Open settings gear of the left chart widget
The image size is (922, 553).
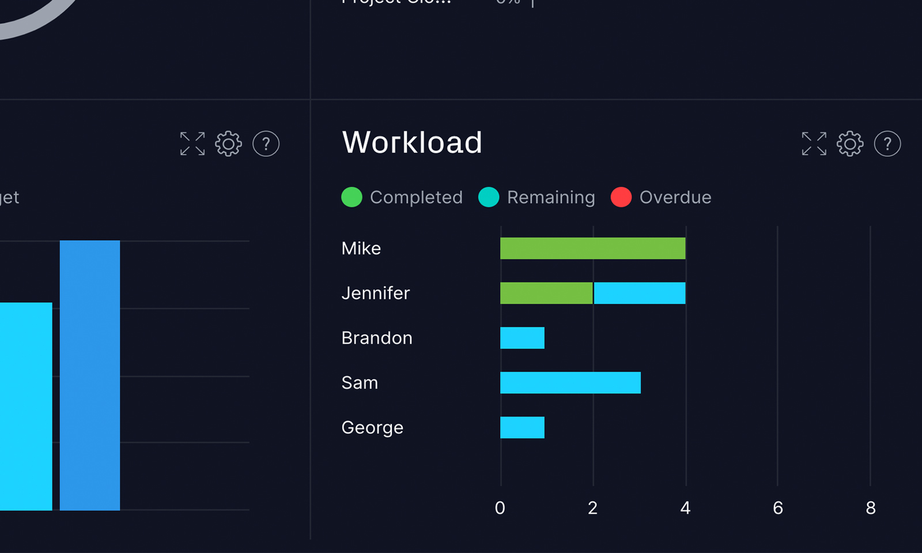(x=229, y=144)
